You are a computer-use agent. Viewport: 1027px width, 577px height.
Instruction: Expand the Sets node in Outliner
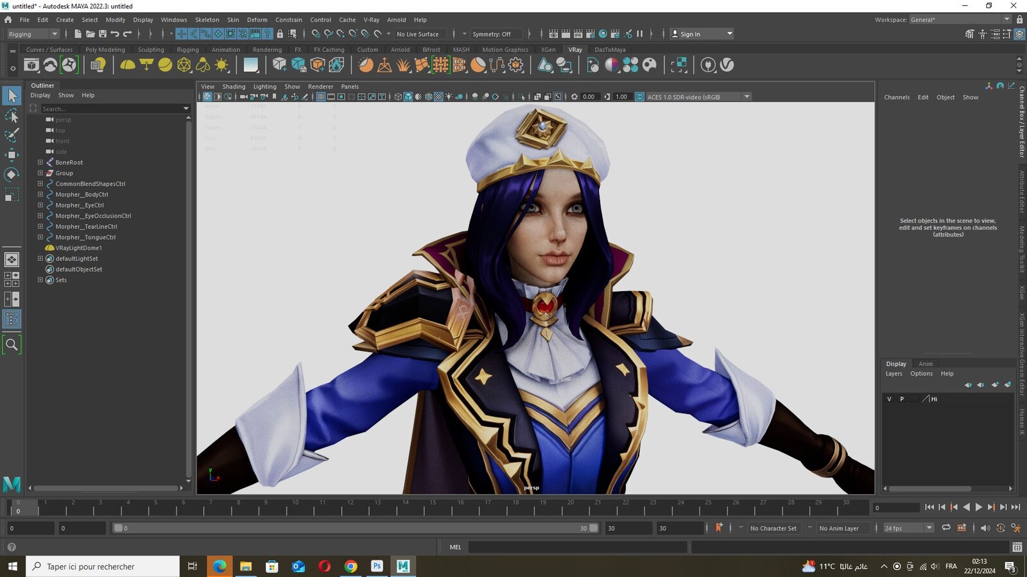[40, 280]
